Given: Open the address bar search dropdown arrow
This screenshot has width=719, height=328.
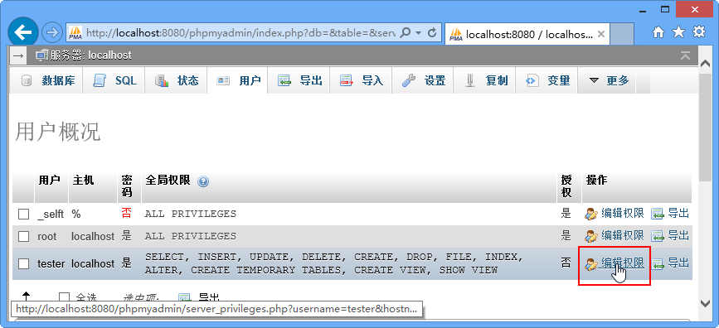Looking at the screenshot, I should pyautogui.click(x=418, y=33).
